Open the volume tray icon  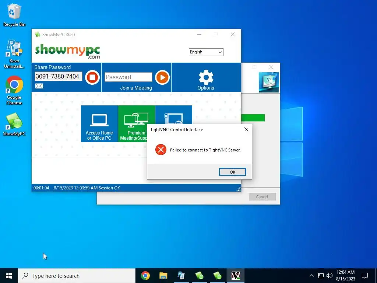click(x=330, y=276)
